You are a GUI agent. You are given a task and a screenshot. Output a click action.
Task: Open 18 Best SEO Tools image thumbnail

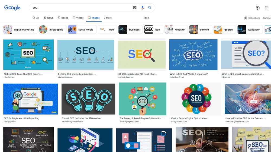click(x=28, y=55)
